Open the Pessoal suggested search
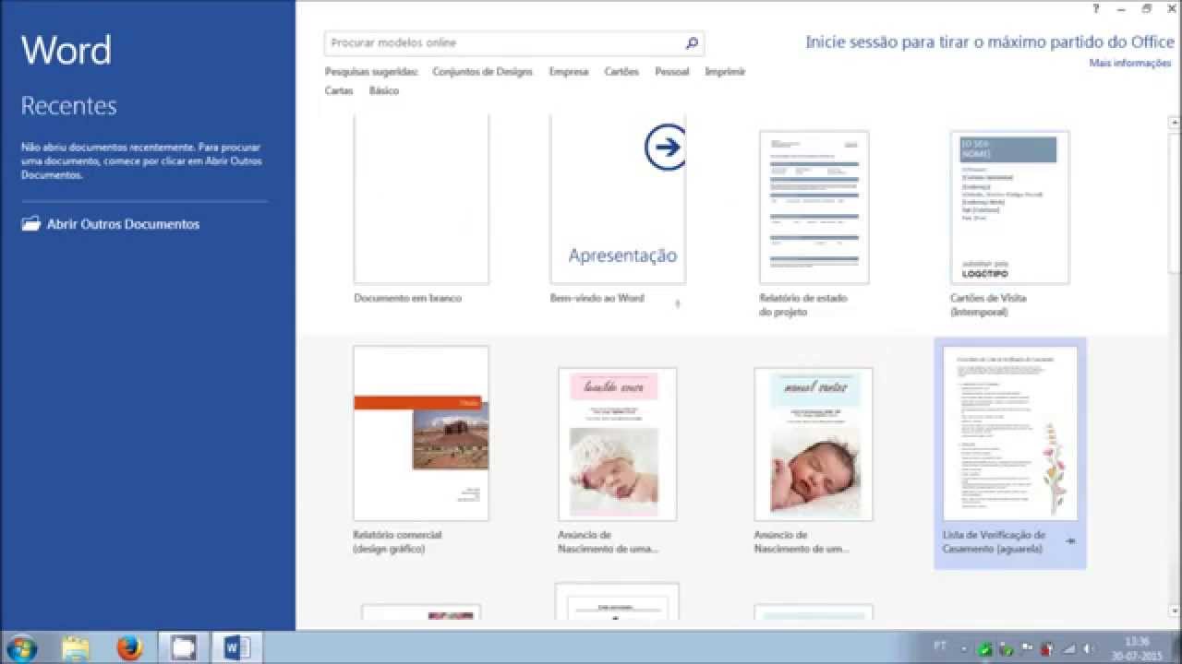Image resolution: width=1182 pixels, height=664 pixels. point(671,72)
